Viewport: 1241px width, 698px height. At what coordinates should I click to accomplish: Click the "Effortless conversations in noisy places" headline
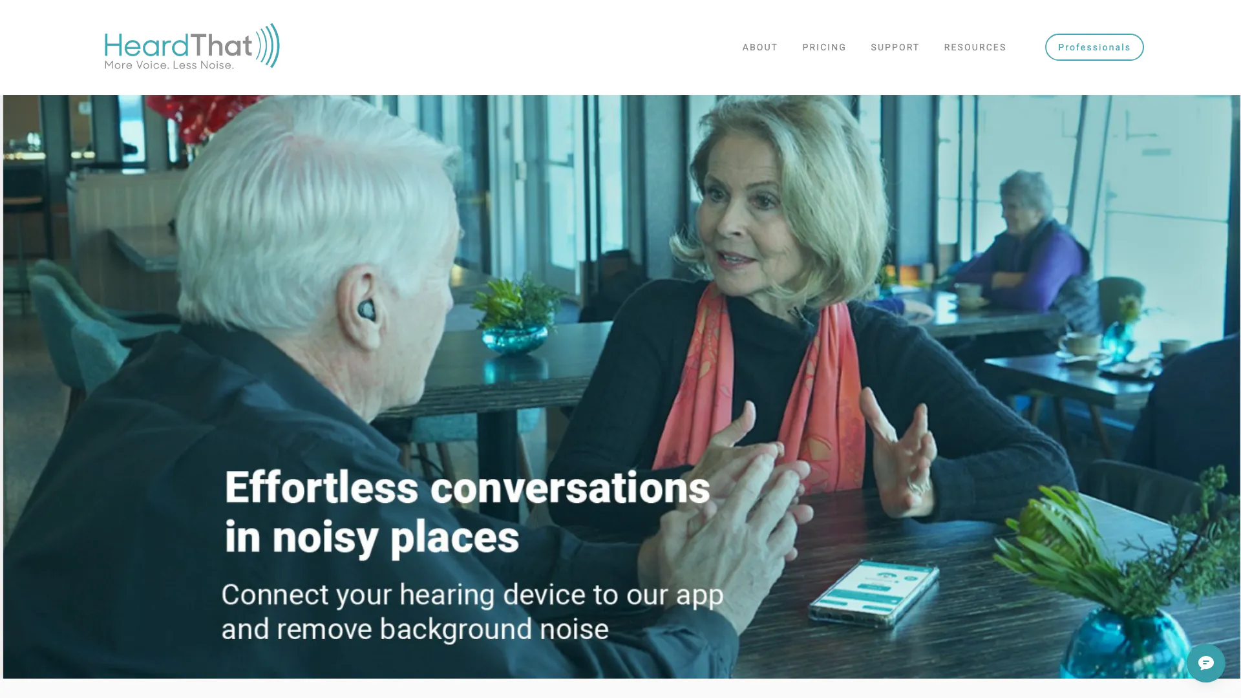[467, 512]
